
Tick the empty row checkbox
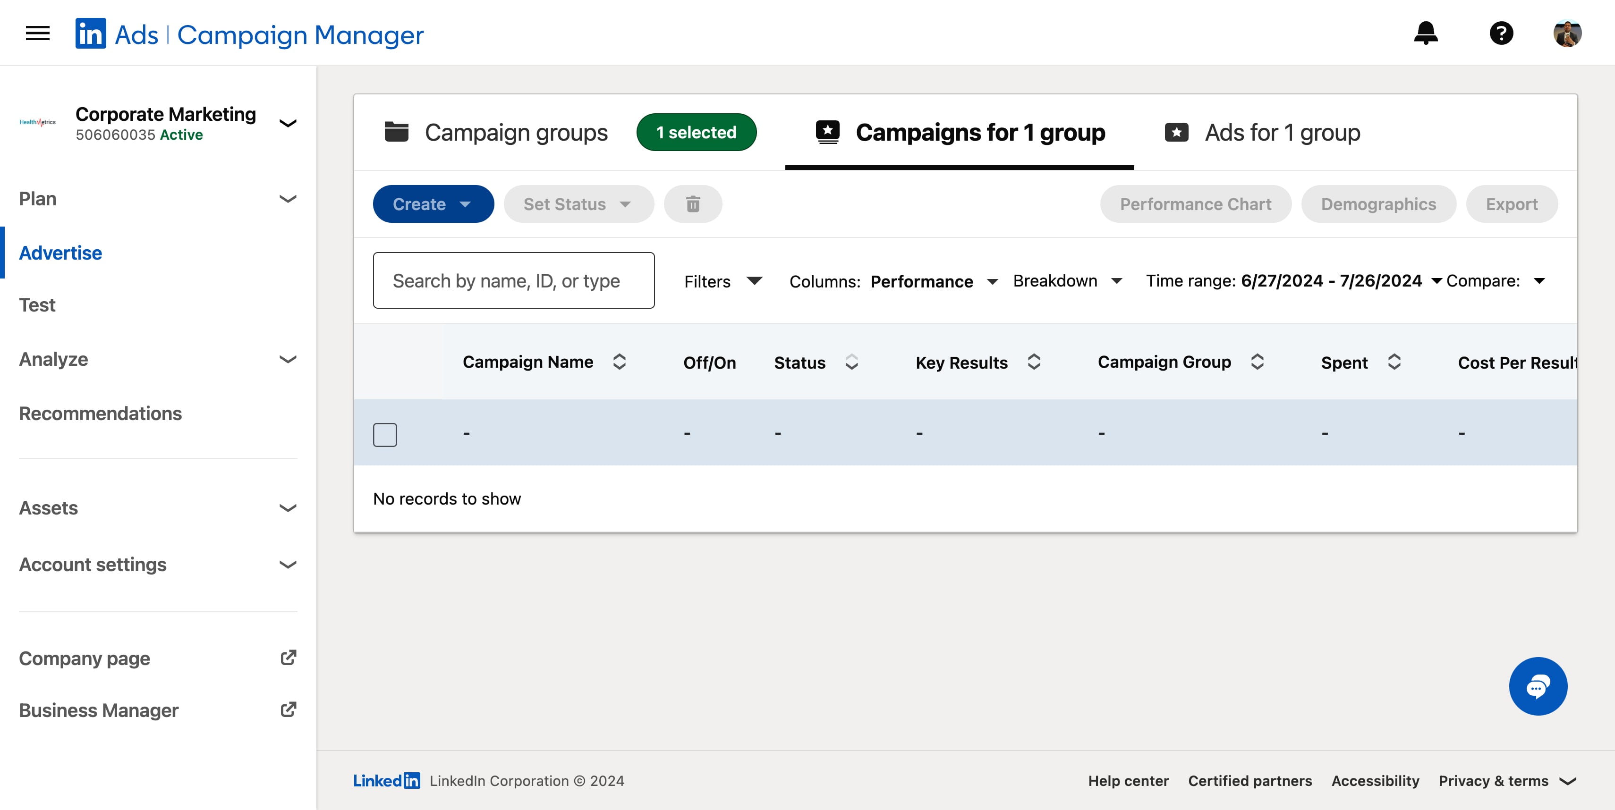point(385,434)
